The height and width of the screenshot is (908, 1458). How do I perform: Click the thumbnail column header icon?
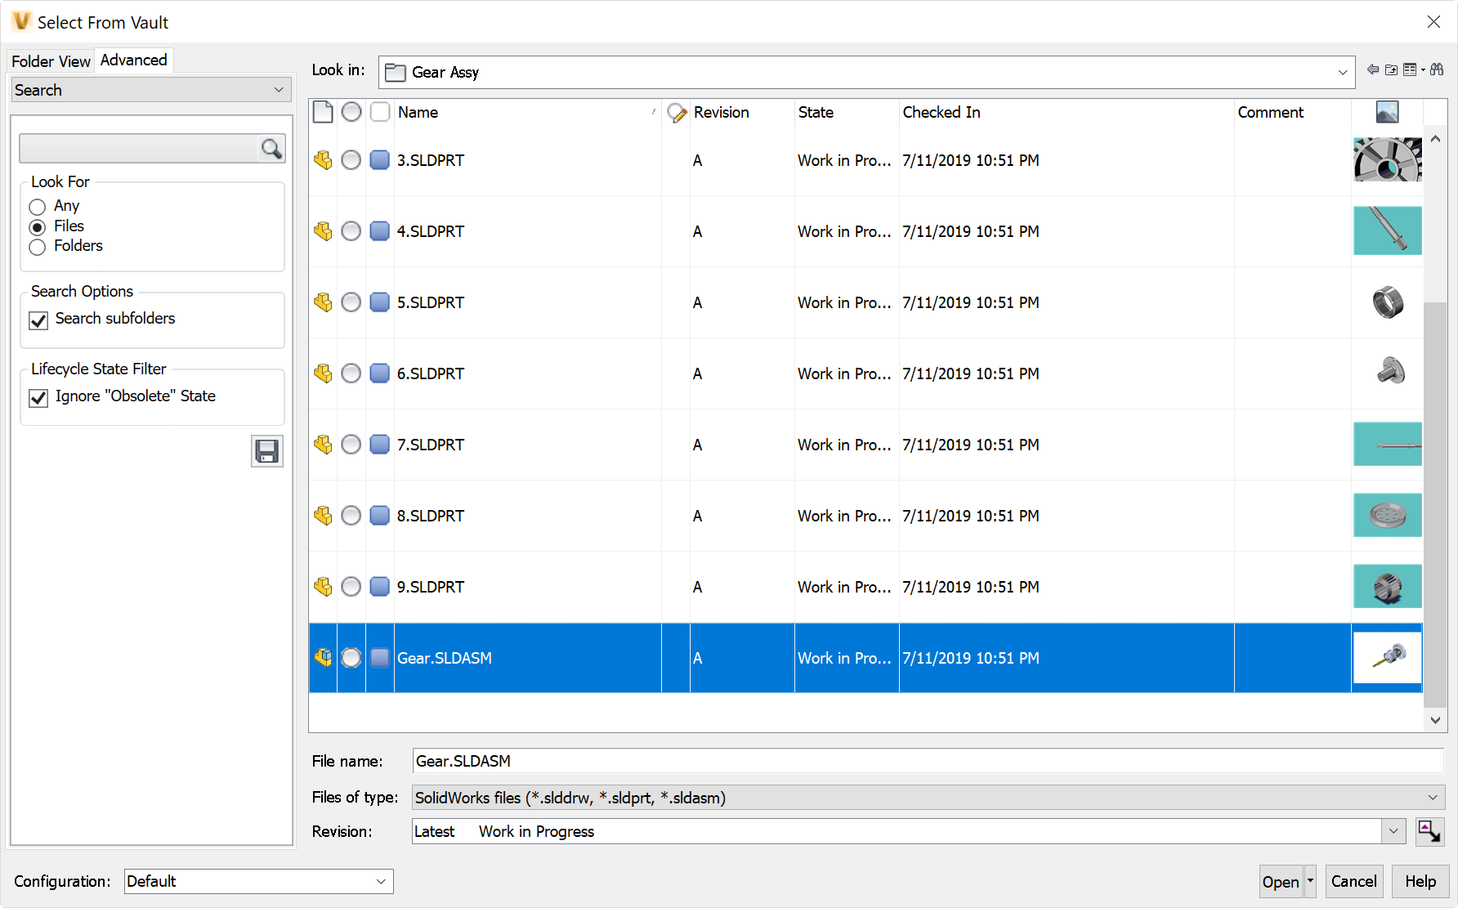coord(1387,112)
